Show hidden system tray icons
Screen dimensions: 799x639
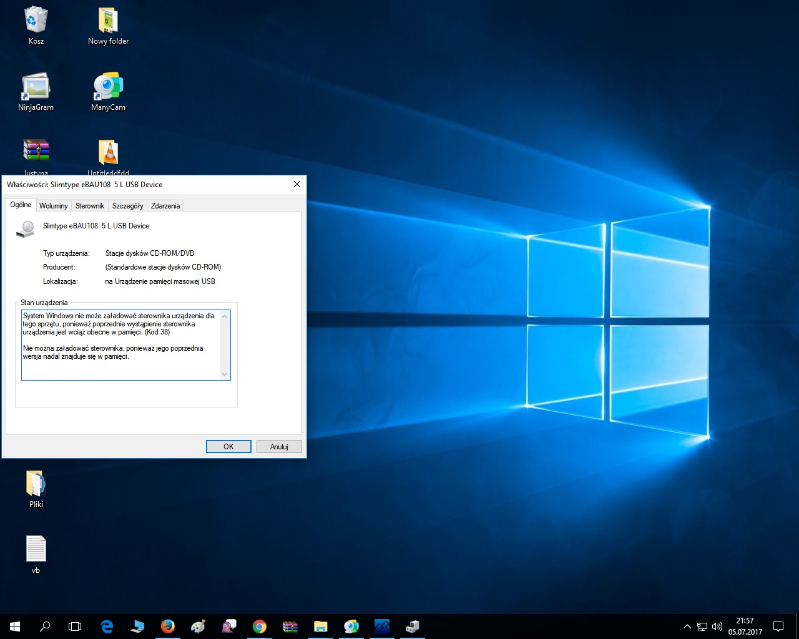coord(687,626)
